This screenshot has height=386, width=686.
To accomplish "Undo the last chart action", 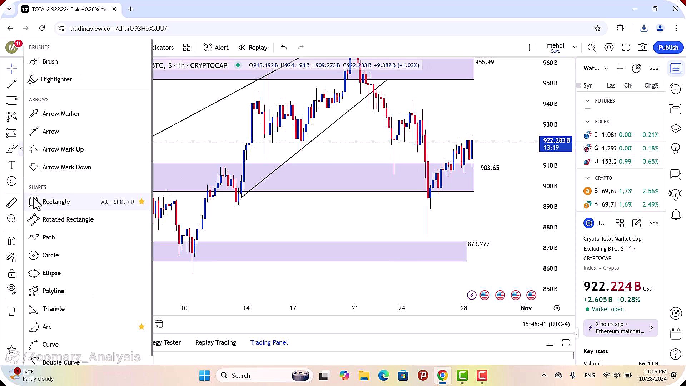I will coord(284,48).
